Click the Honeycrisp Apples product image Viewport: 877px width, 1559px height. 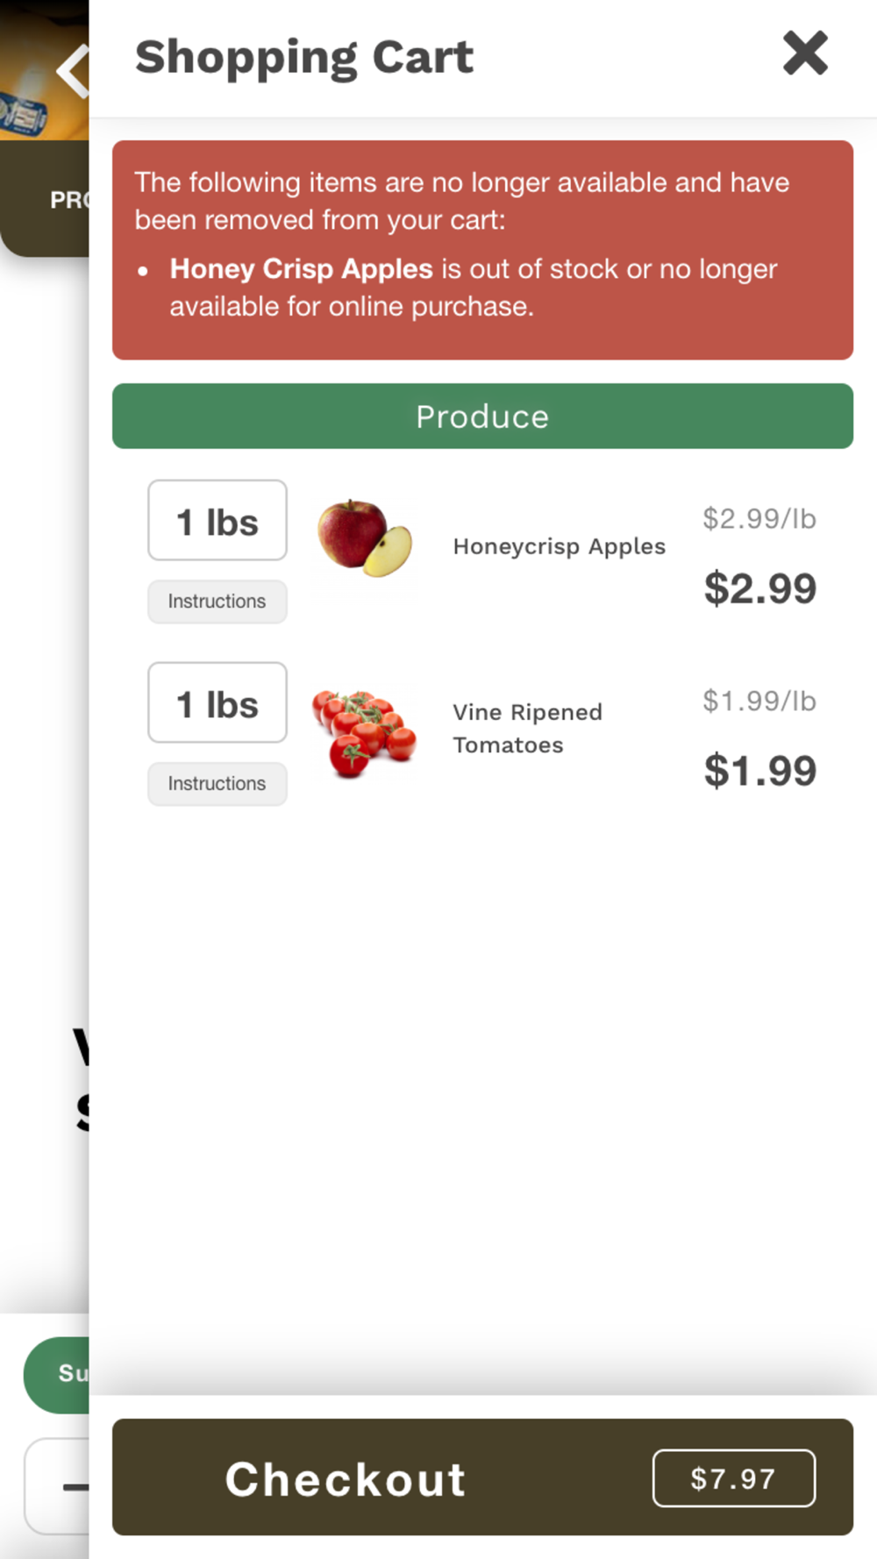pos(364,538)
